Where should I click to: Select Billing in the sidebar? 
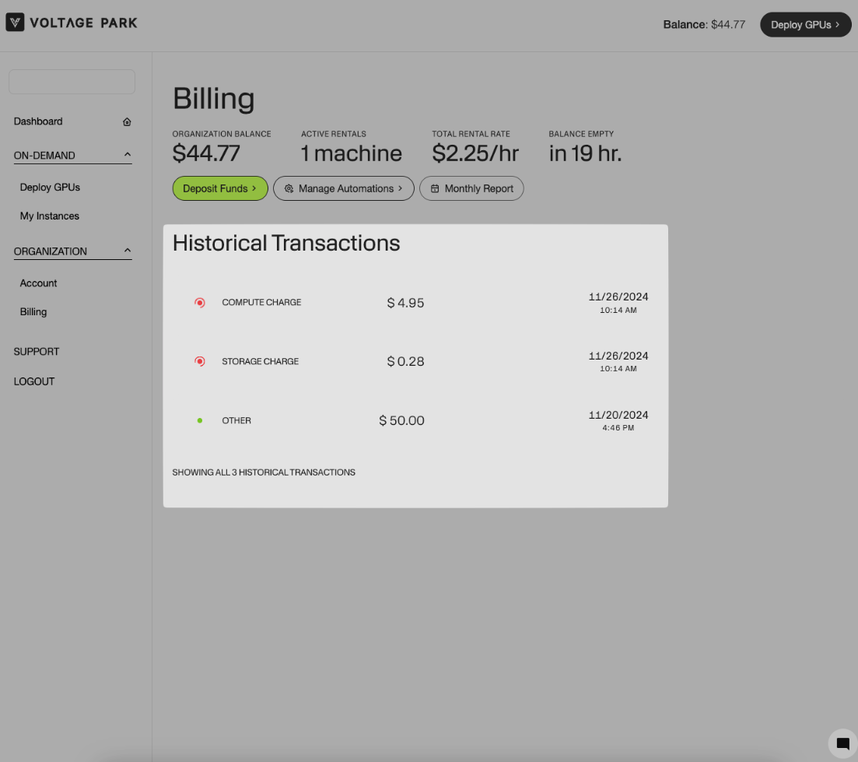pos(33,311)
